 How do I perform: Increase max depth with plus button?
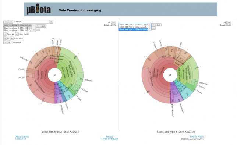(17, 34)
